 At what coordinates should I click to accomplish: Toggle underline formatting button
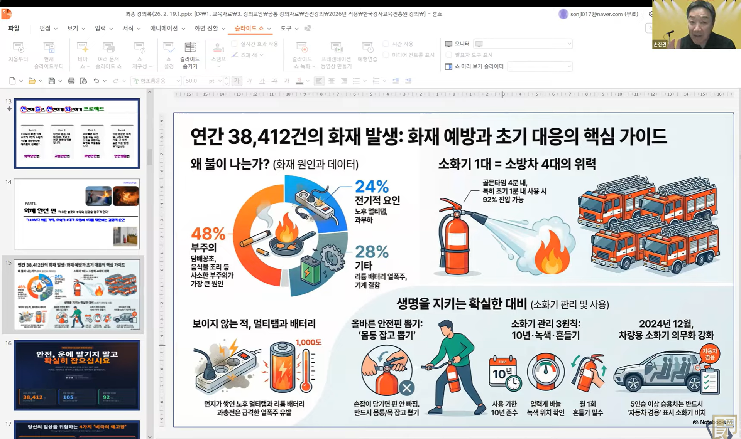[262, 81]
